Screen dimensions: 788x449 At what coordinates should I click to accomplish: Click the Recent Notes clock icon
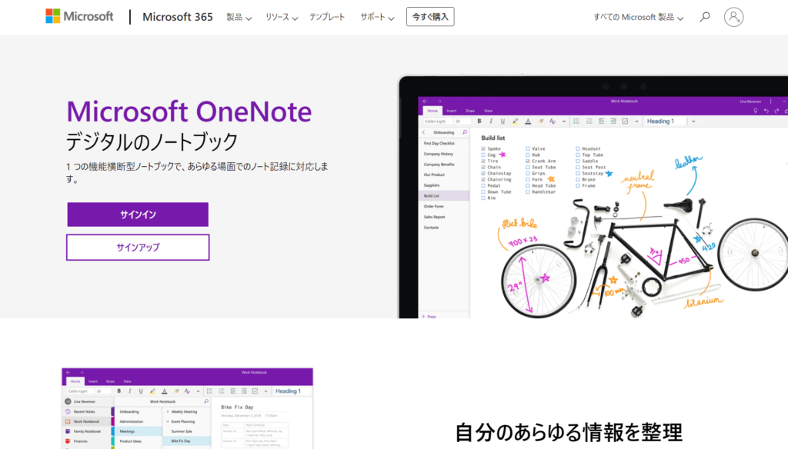coord(68,411)
